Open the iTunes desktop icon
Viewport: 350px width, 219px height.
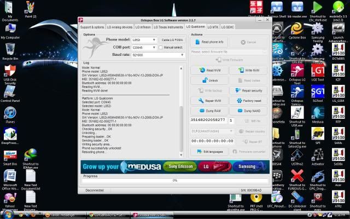[x=10, y=115]
